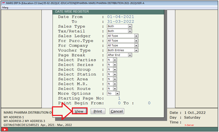Click the Voucher Type label

(74, 50)
